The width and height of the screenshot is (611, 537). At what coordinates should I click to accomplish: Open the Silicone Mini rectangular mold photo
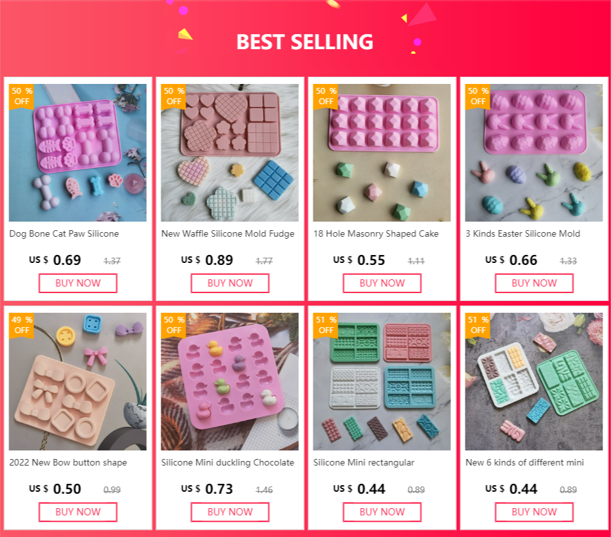coord(382,382)
